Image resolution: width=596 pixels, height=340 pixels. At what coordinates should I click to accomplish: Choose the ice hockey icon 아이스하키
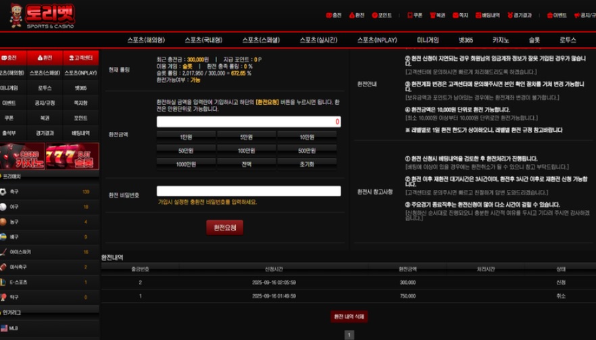tap(4, 251)
